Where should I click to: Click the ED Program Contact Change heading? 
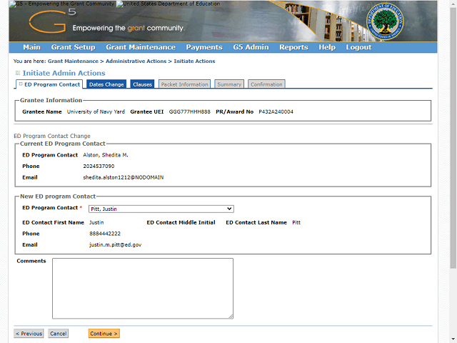tap(52, 136)
